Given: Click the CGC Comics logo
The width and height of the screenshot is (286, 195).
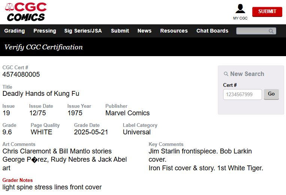Looking at the screenshot, I should [x=25, y=12].
